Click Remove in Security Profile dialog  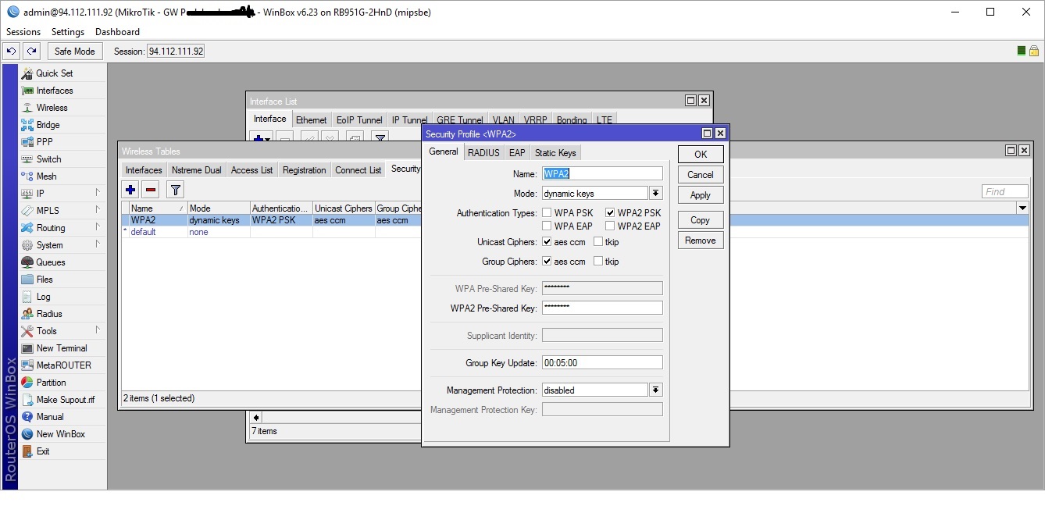pyautogui.click(x=701, y=241)
